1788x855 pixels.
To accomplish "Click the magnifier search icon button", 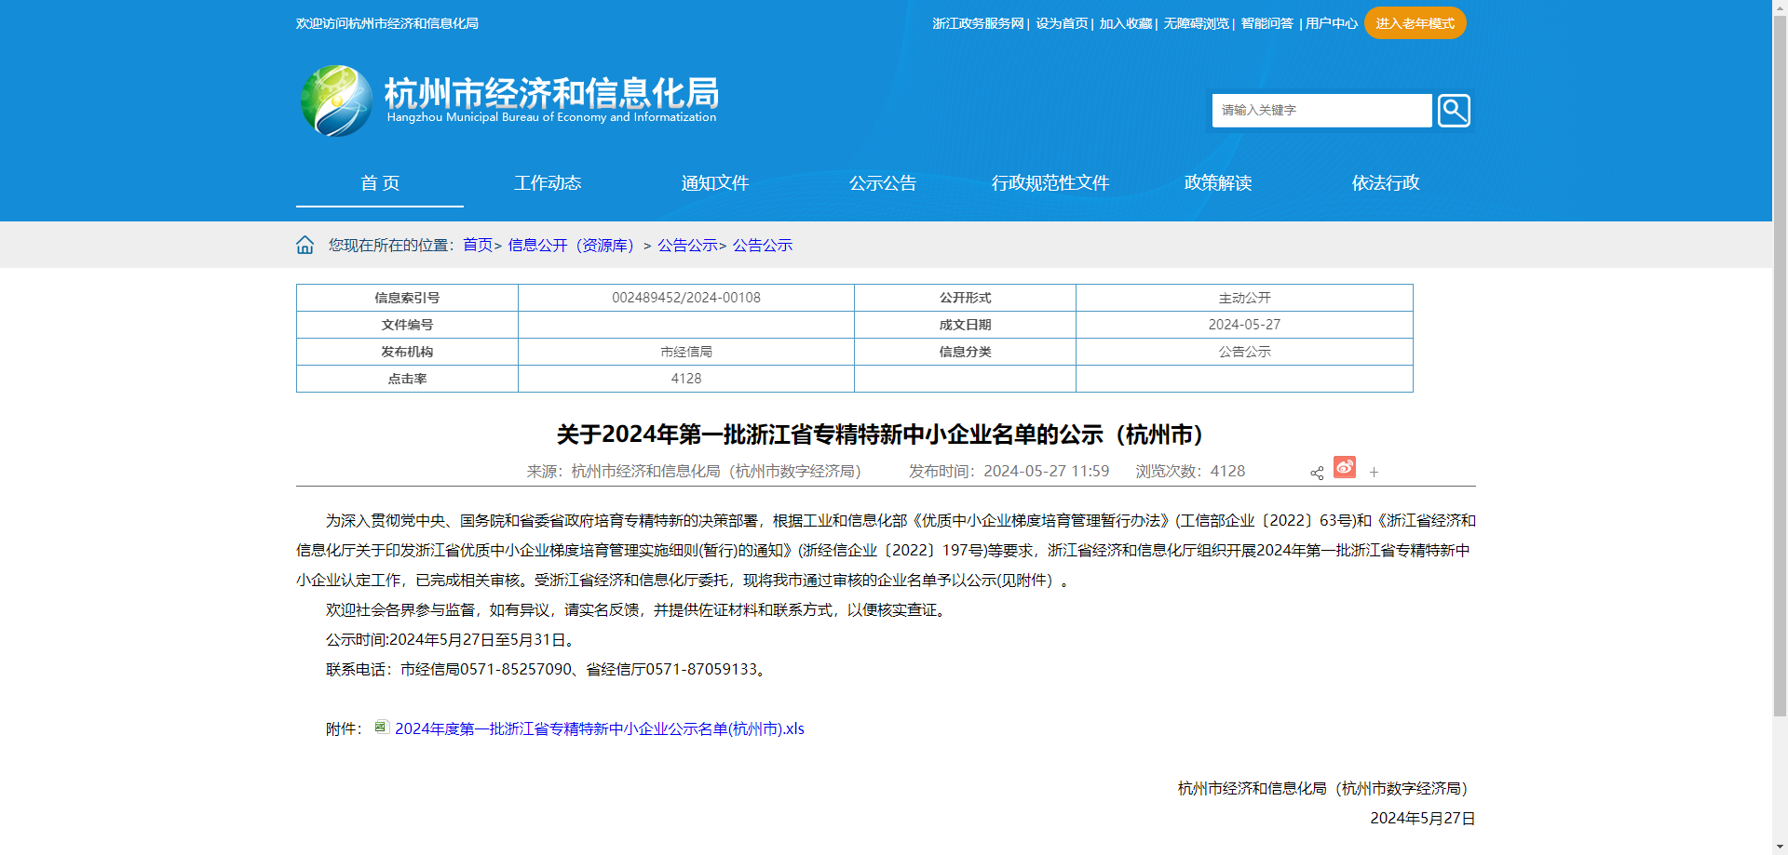I will tap(1453, 111).
